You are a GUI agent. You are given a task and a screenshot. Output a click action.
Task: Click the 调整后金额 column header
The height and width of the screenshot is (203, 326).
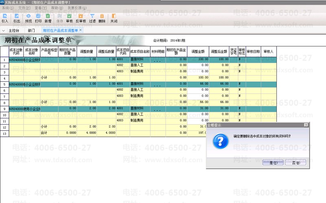click(x=219, y=51)
